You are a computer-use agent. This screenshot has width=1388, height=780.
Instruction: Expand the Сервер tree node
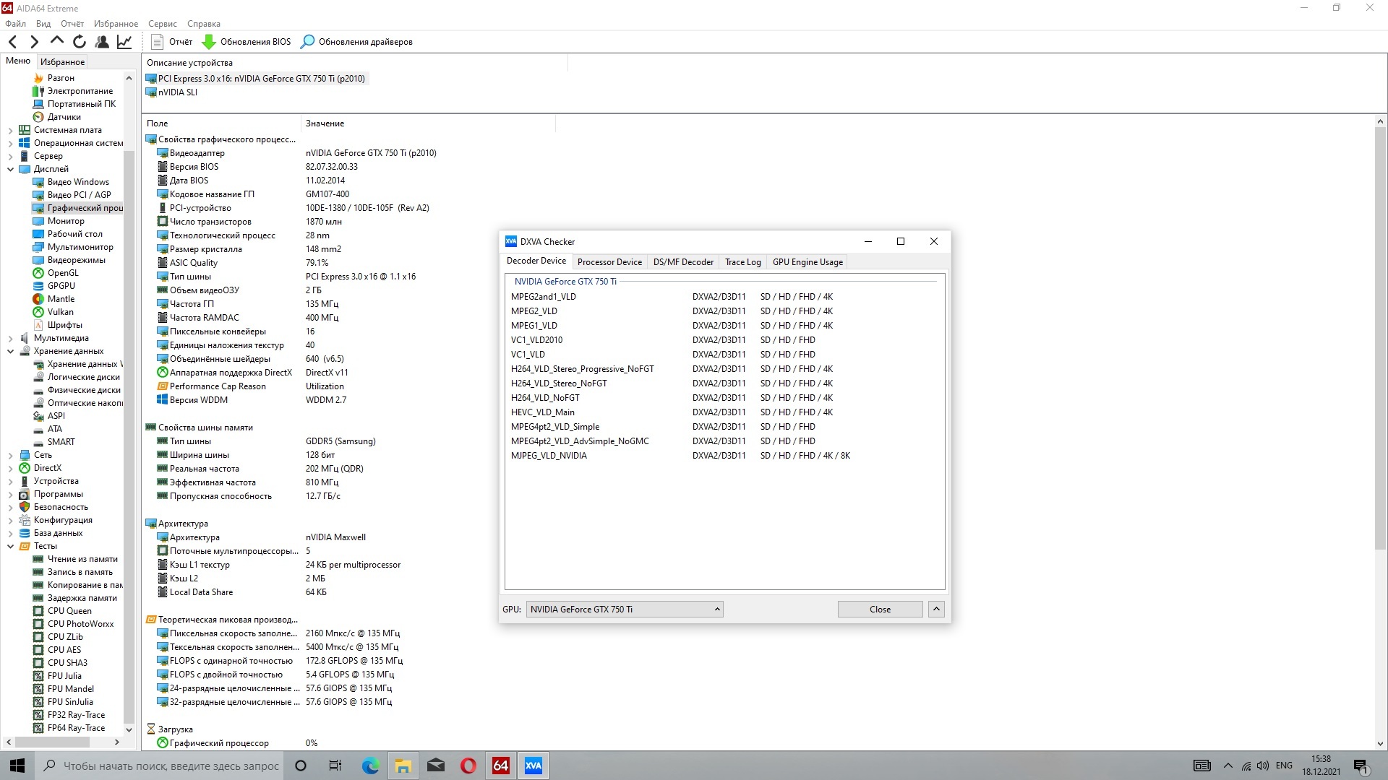click(x=10, y=156)
